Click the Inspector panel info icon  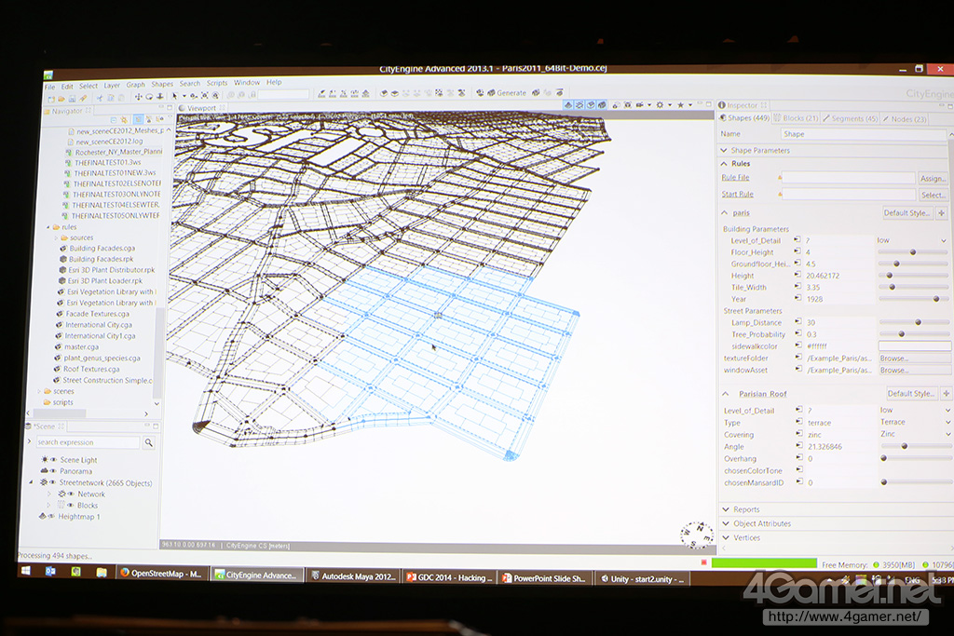[x=722, y=105]
